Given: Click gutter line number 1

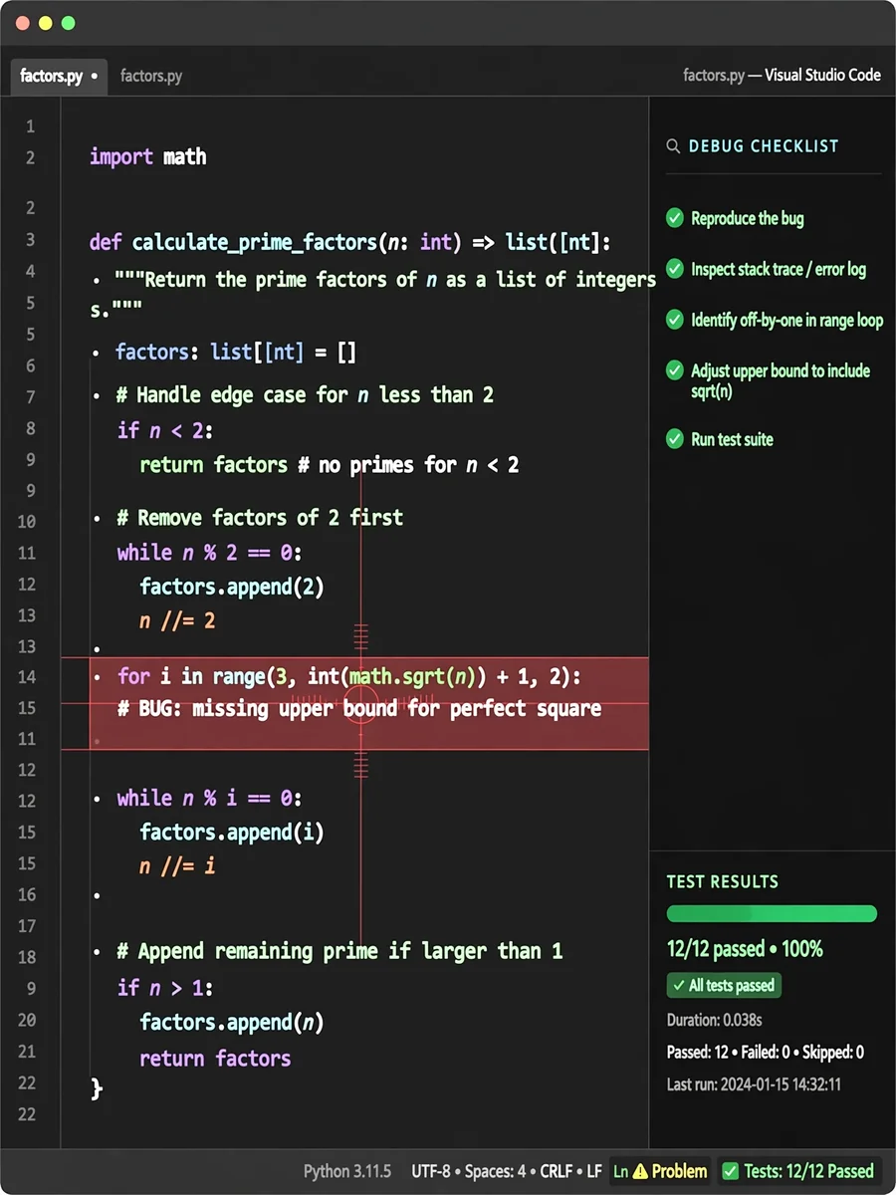Looking at the screenshot, I should 30,126.
